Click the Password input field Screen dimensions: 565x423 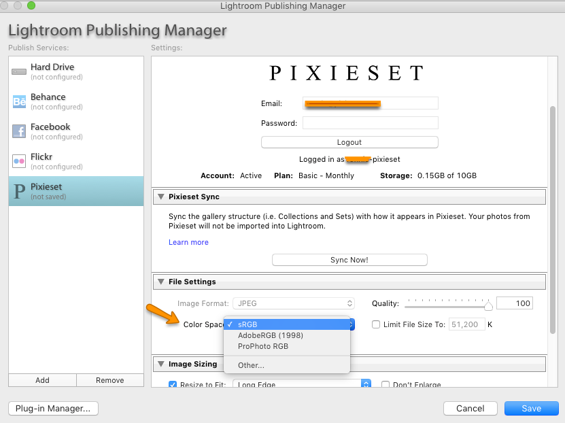[x=371, y=123]
